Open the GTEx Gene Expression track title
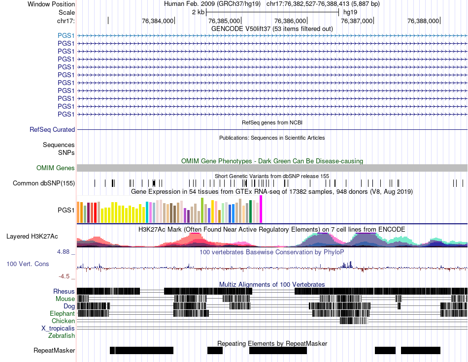The height and width of the screenshot is (362, 468). click(272, 192)
